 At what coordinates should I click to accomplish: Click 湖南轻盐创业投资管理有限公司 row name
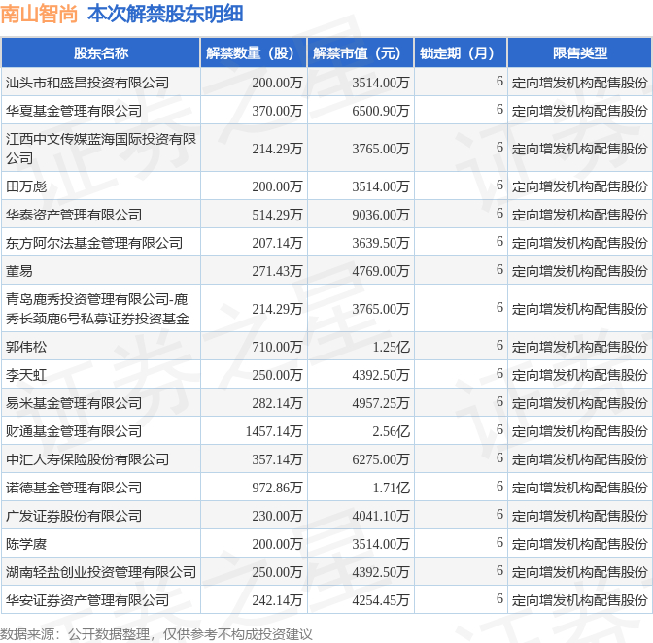[x=101, y=572]
